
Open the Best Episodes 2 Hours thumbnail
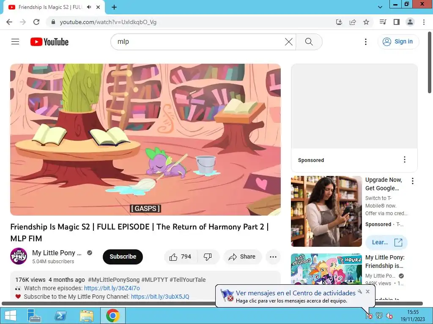pyautogui.click(x=326, y=269)
